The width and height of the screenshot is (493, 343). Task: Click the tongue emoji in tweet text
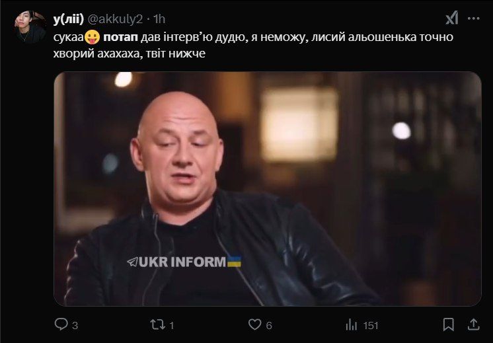point(92,37)
